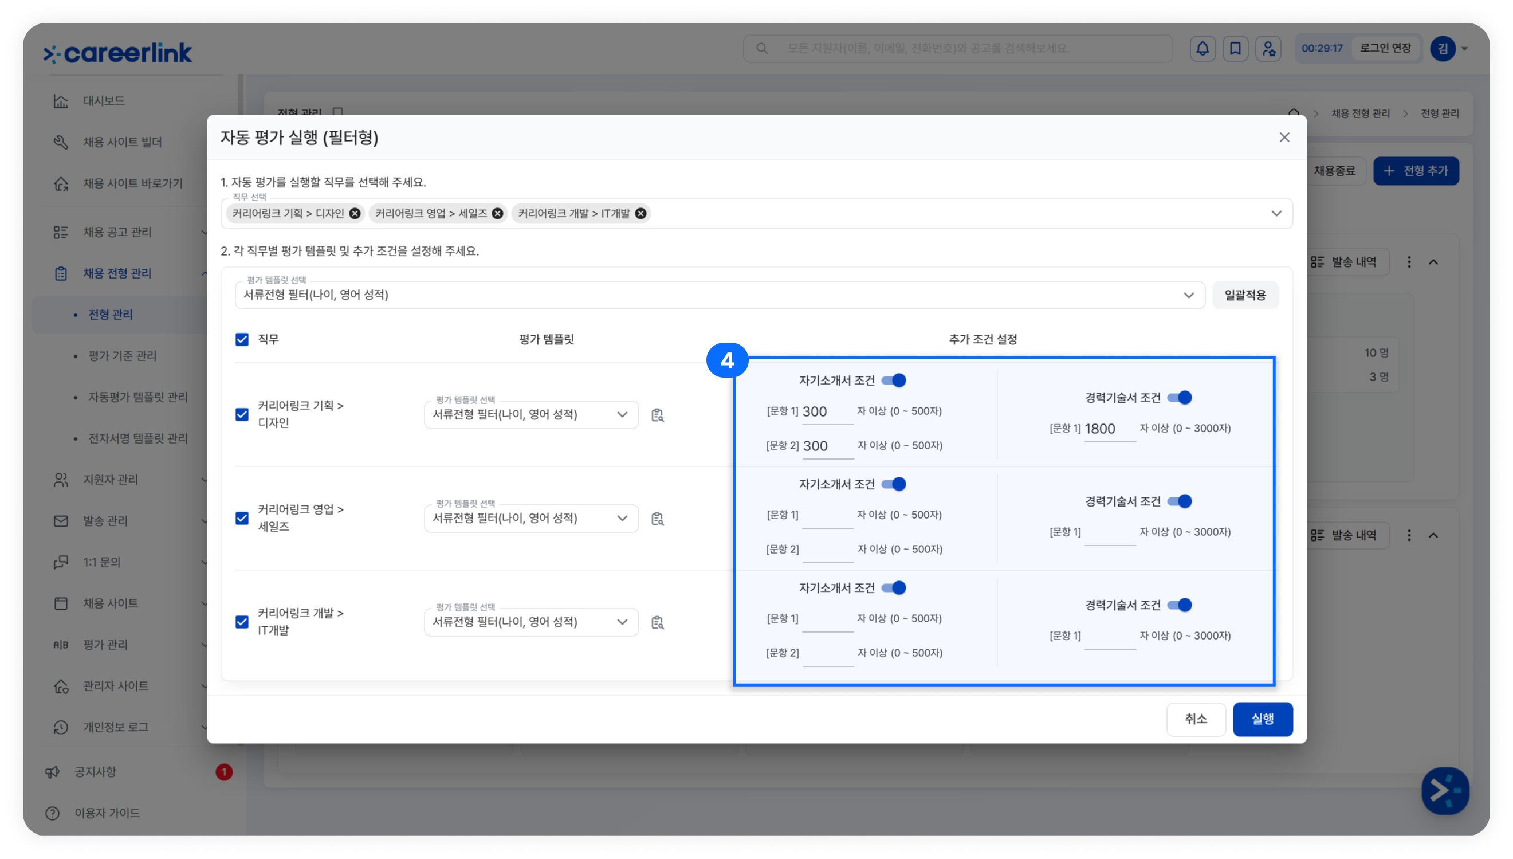Screen dimensions: 1513x859
Task: Click the 지원자 관리 people icon
Action: 61,480
